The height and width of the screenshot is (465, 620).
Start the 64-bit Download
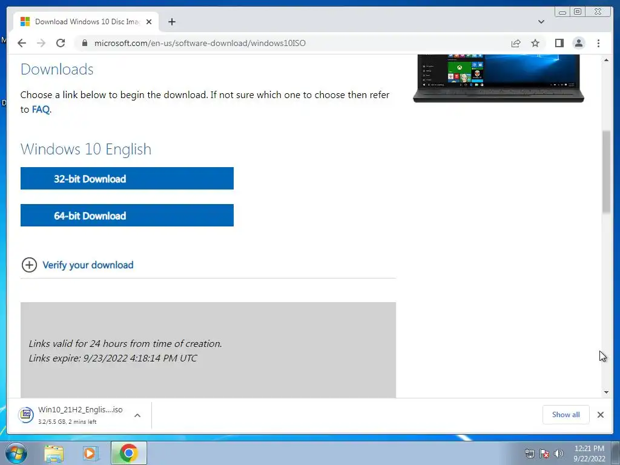pyautogui.click(x=127, y=215)
